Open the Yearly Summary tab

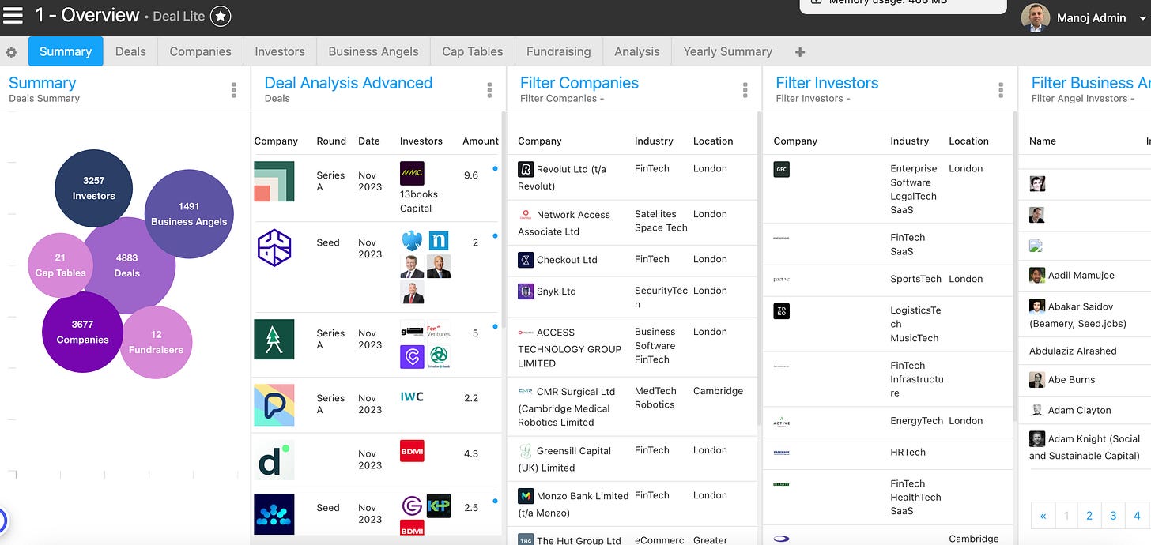[727, 51]
